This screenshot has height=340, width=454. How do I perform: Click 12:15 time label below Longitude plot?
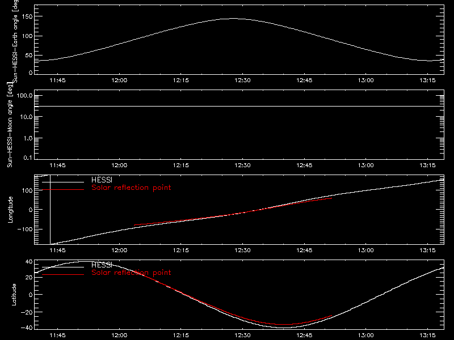181,250
